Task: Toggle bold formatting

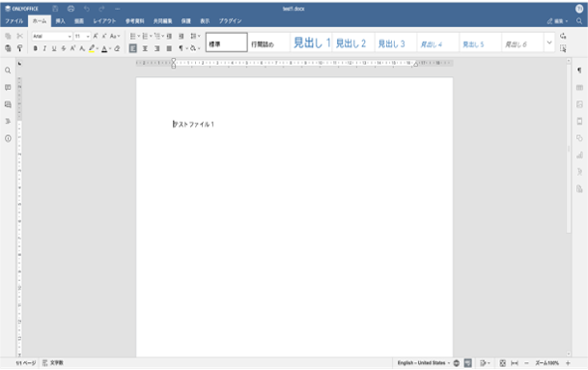Action: (36, 48)
